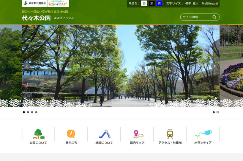243x161 pixels.
Task: Select blue 青 background color
Action: click(159, 3)
